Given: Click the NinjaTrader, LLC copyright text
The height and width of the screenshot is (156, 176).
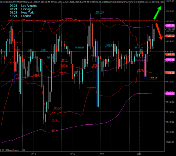Looking at the screenshot, I should (13, 150).
